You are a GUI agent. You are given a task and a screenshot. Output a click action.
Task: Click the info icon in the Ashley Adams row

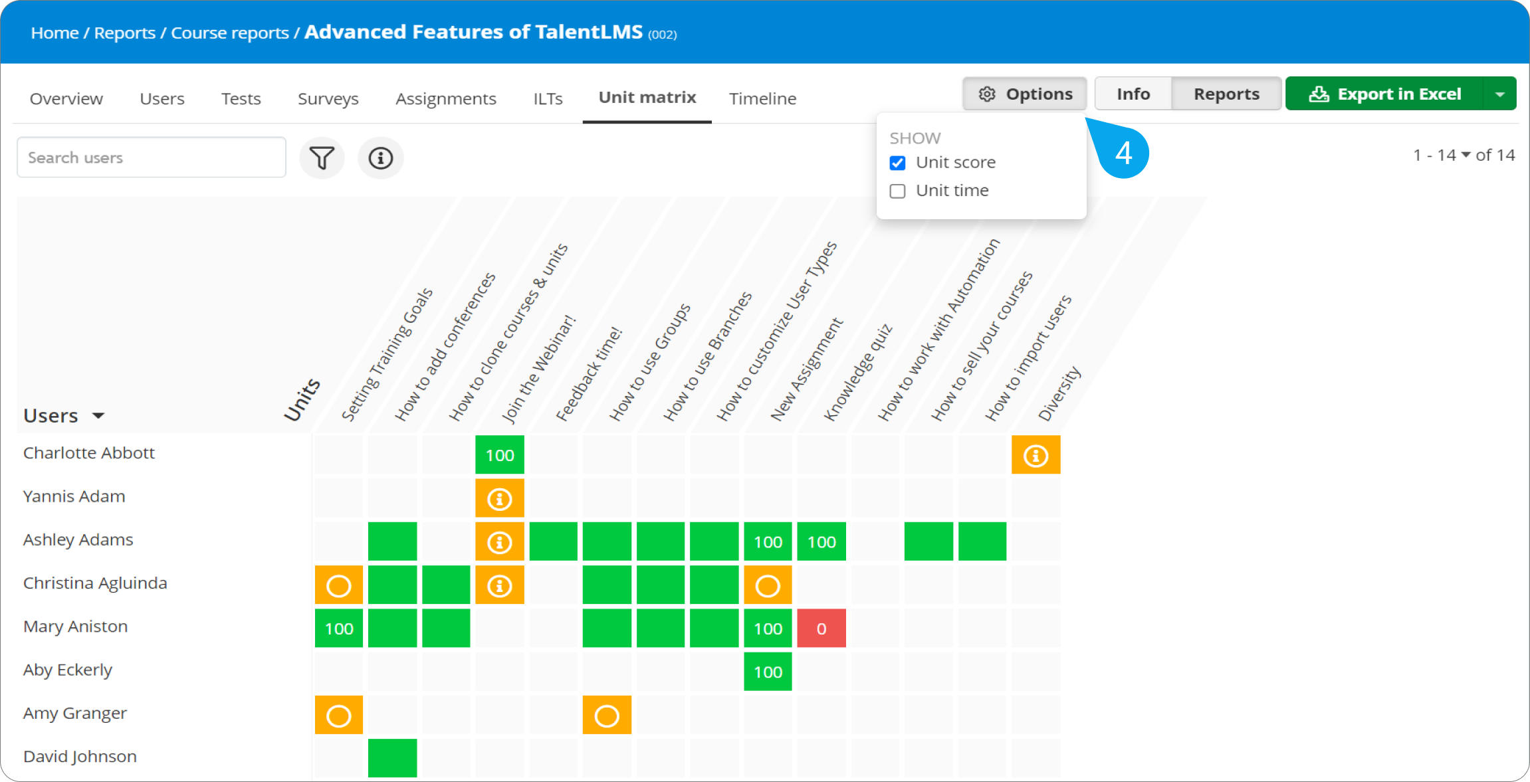(500, 541)
